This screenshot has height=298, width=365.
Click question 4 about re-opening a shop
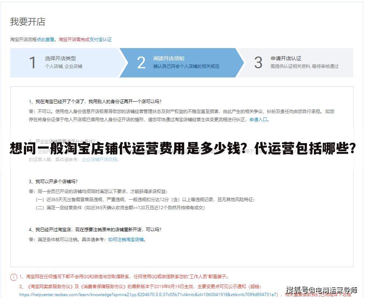click(x=95, y=230)
